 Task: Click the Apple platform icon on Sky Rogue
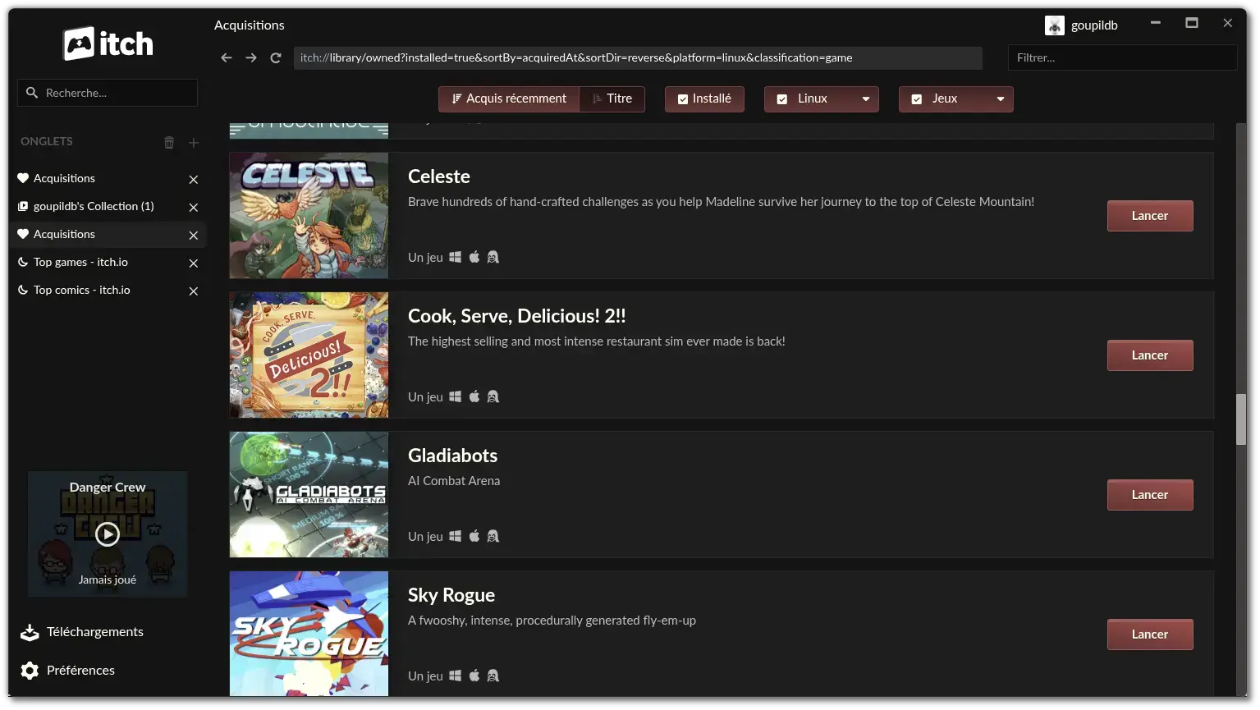coord(474,676)
